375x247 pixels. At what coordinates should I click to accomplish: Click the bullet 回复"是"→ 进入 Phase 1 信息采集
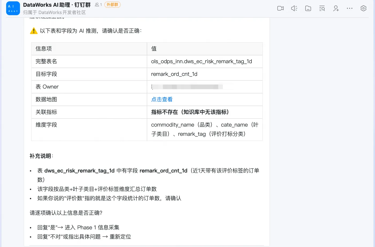pos(78,227)
